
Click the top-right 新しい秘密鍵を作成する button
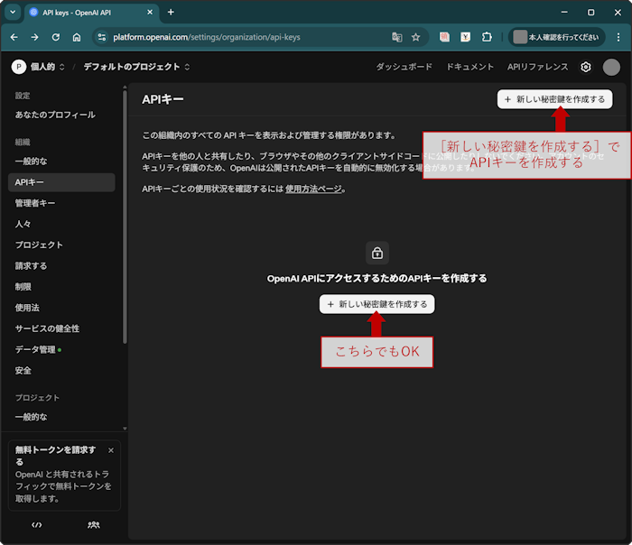pyautogui.click(x=554, y=99)
